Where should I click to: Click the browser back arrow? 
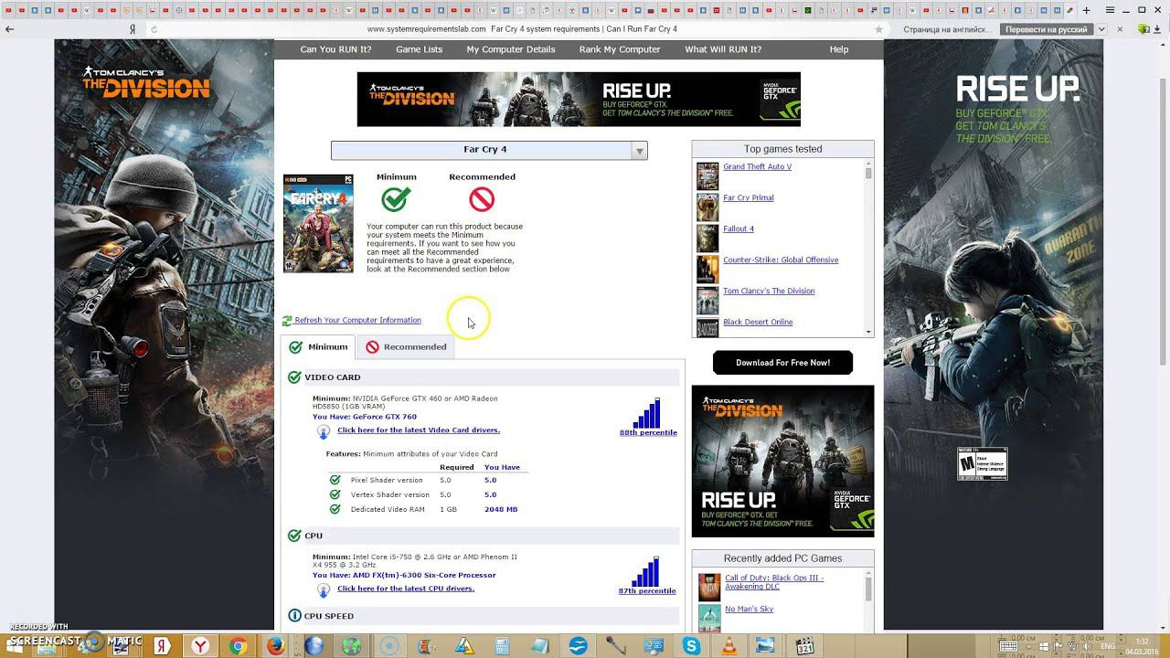(x=9, y=29)
